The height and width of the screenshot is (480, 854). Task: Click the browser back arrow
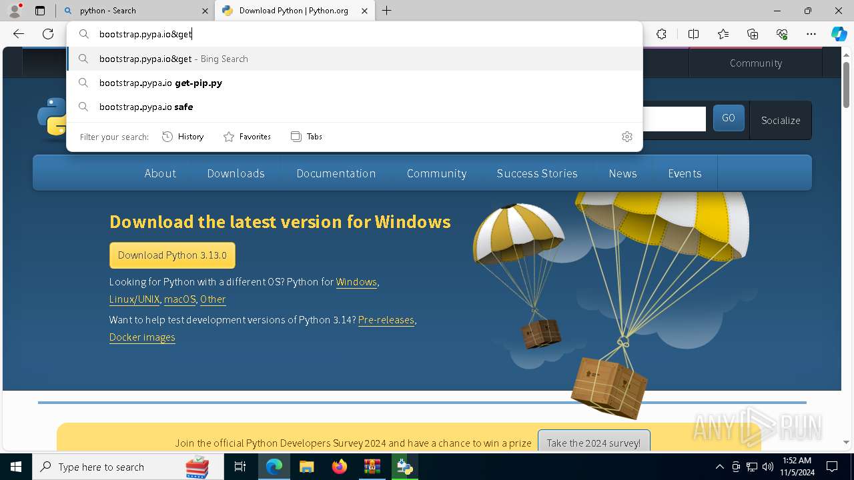tap(19, 34)
